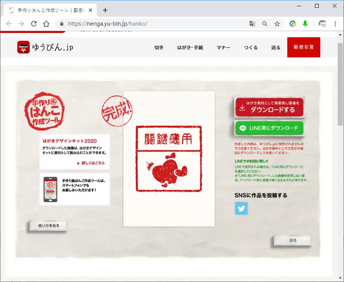This screenshot has height=282, width=344.
Task: Click the hanko tool round stamp logo
Action: [x=44, y=111]
